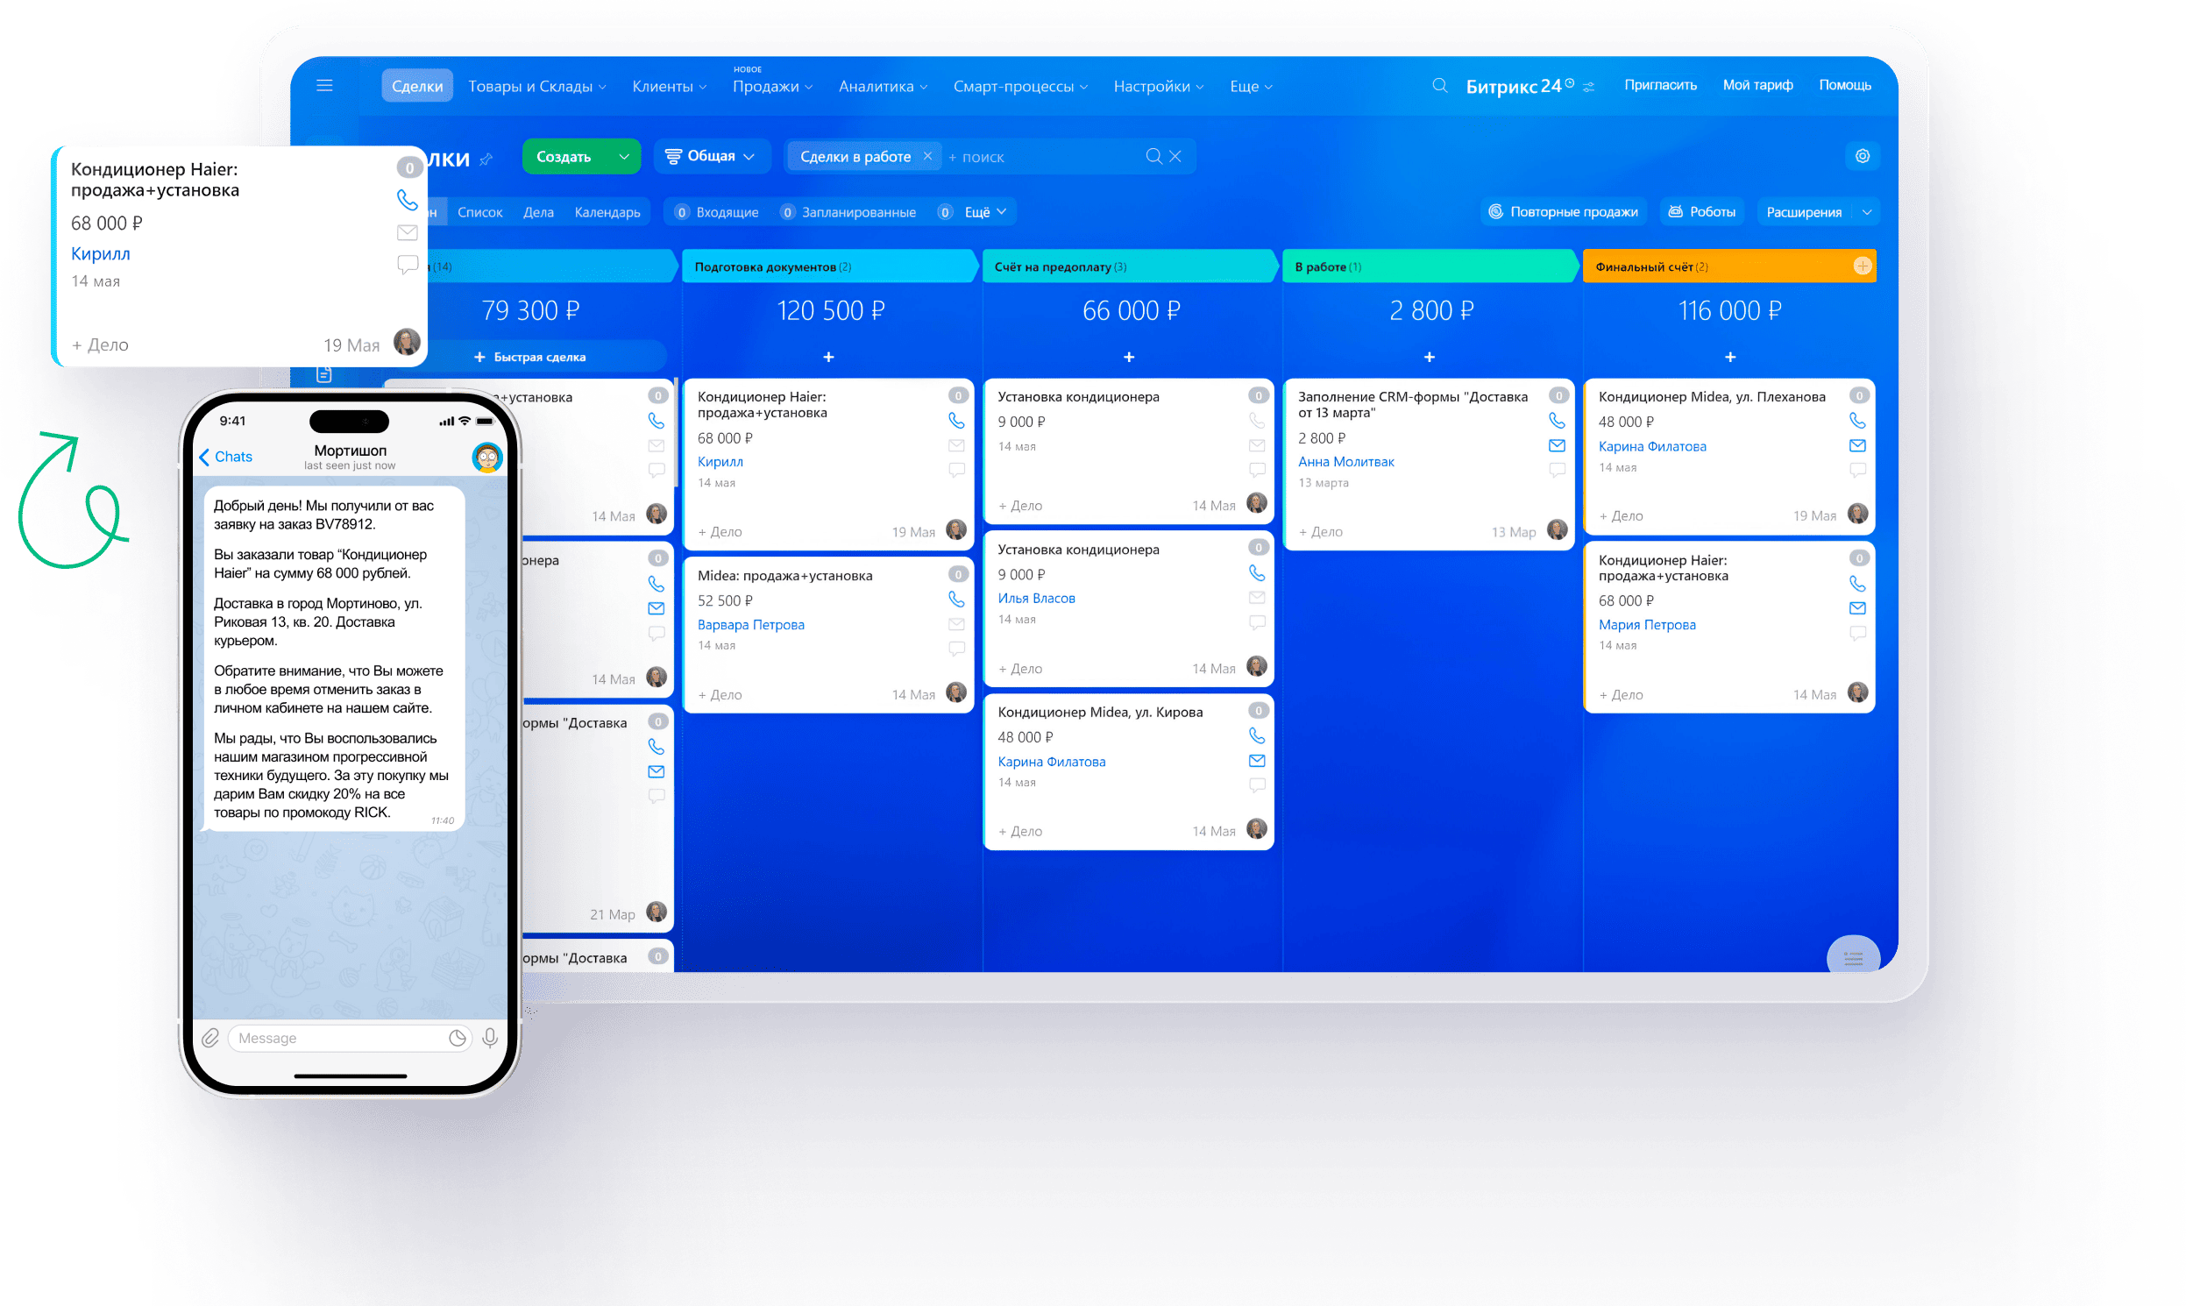The image size is (2186, 1306).
Task: Click phone icon on Midea: продажа+установка card
Action: (955, 599)
